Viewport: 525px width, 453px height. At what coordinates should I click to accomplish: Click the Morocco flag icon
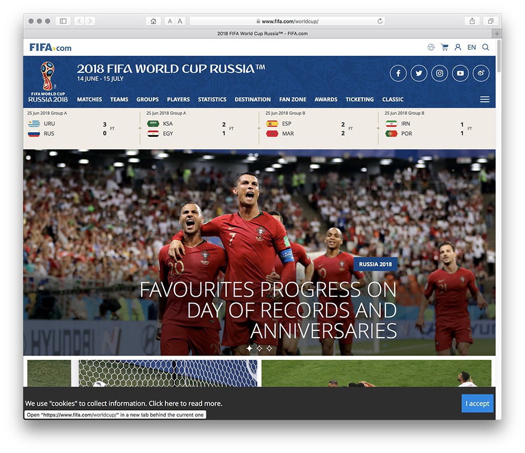(272, 134)
